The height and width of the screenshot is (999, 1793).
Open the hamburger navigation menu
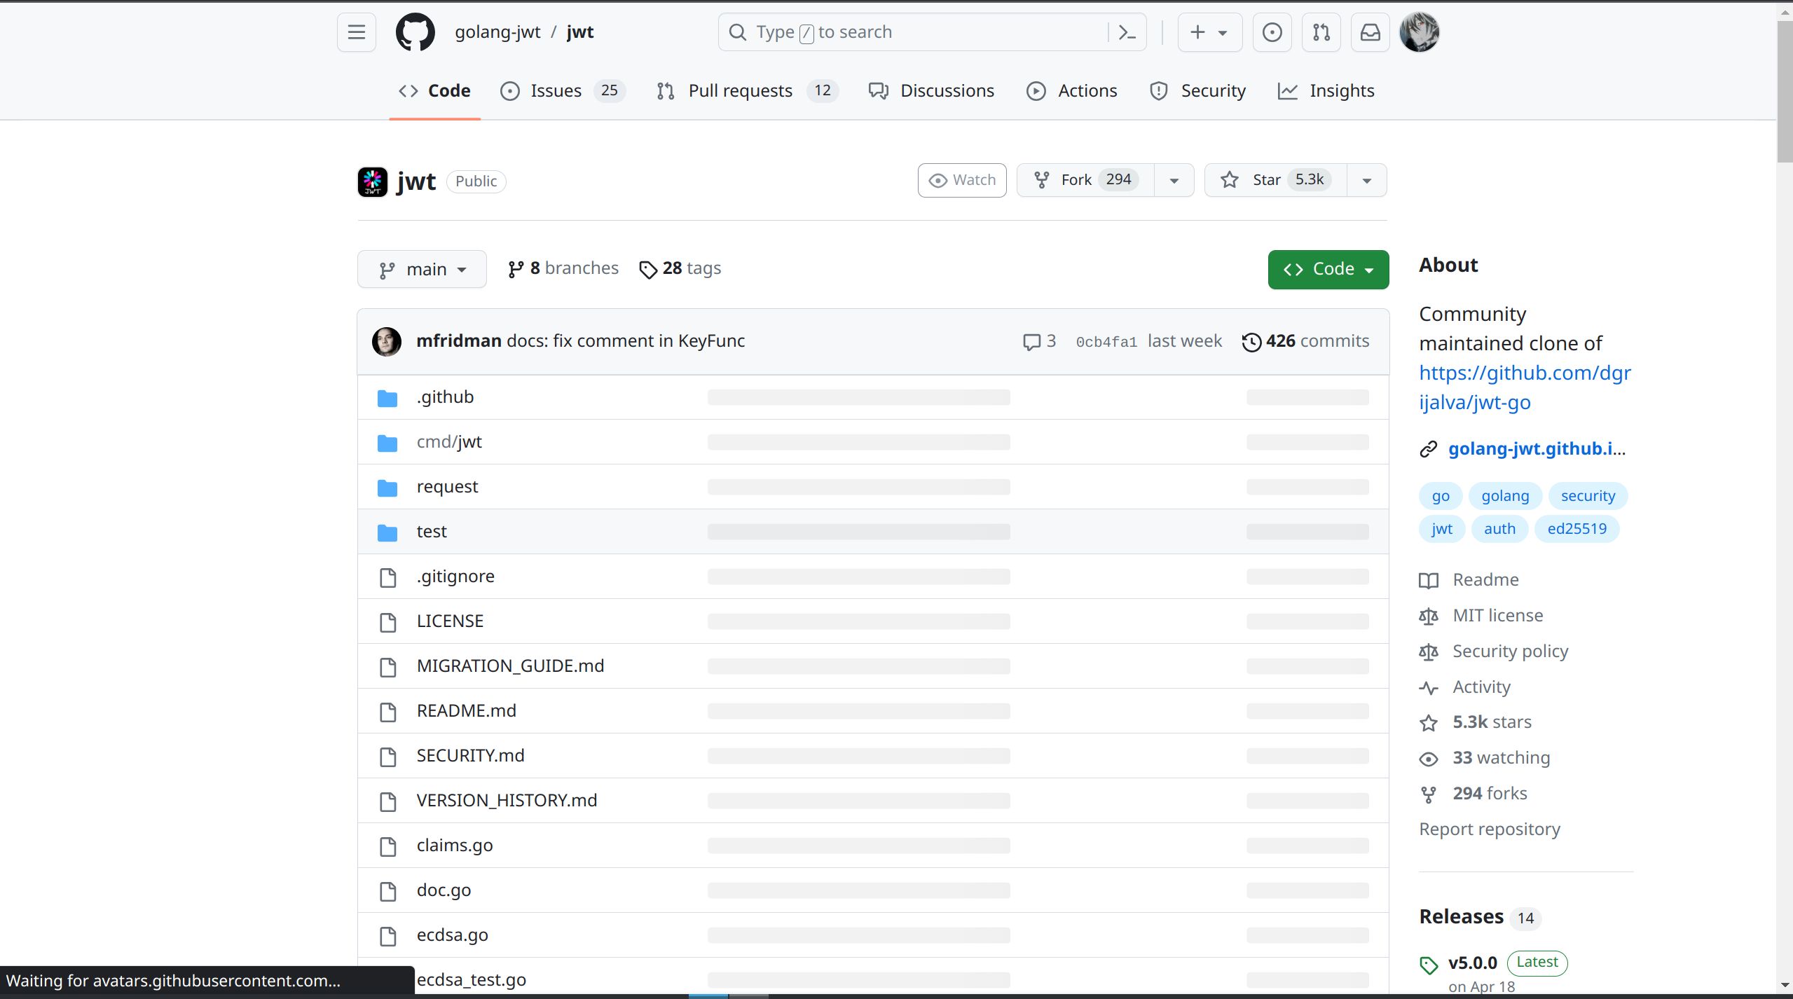pyautogui.click(x=356, y=32)
